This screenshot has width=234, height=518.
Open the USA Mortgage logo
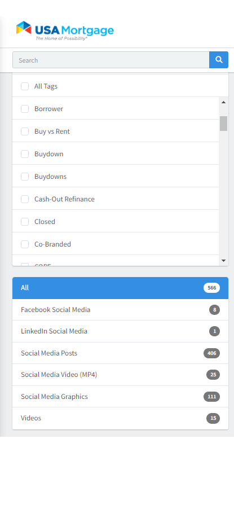click(x=65, y=31)
